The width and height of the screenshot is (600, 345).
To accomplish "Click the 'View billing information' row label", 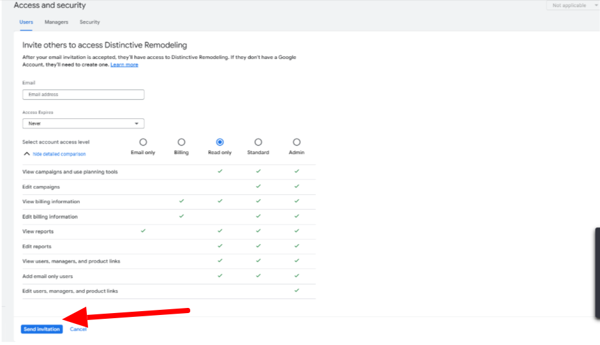I will (51, 202).
